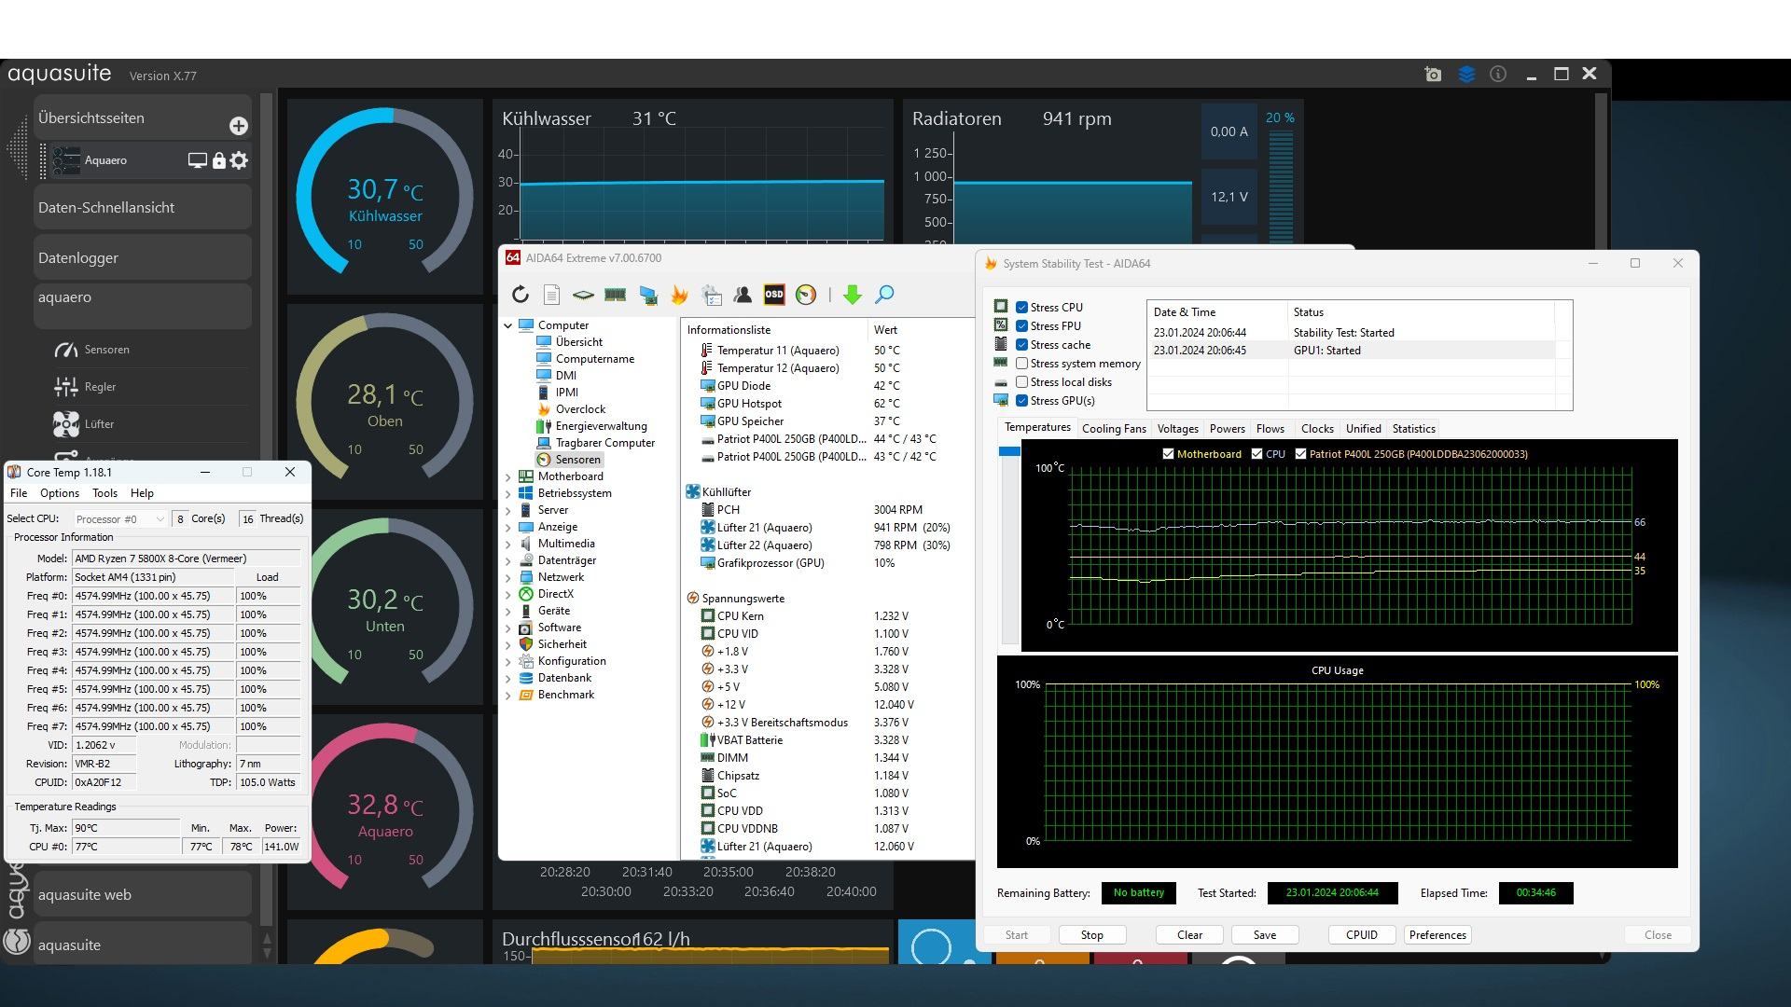The height and width of the screenshot is (1007, 1791).
Task: Uncheck Stress CPU checkbox
Action: click(x=1021, y=308)
